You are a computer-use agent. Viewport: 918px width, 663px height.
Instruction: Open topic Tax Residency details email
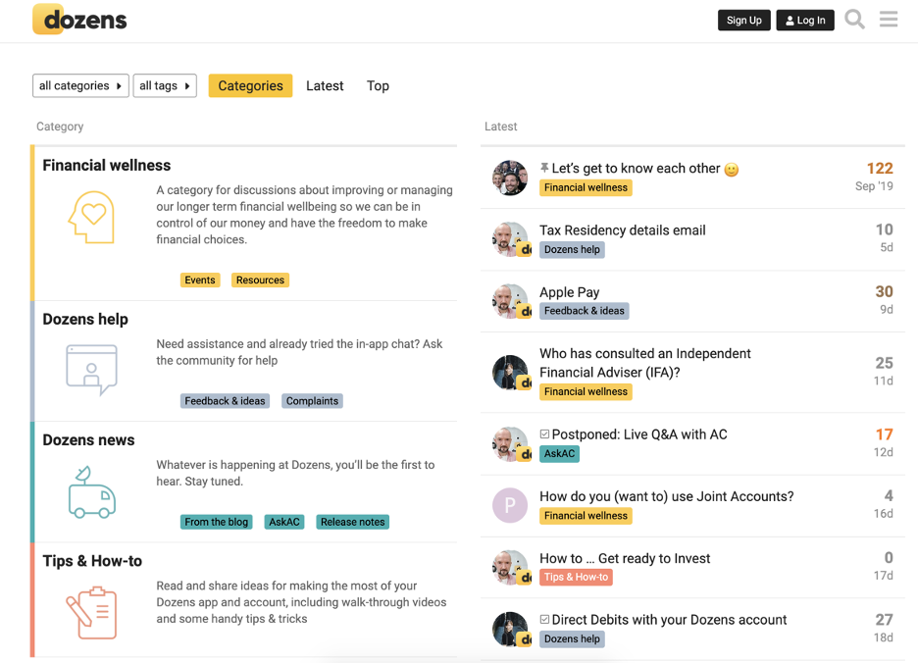(x=623, y=230)
